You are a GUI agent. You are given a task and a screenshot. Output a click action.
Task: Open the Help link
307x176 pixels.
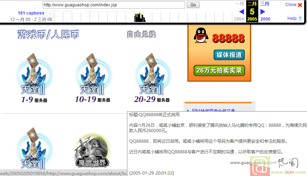coord(292,18)
